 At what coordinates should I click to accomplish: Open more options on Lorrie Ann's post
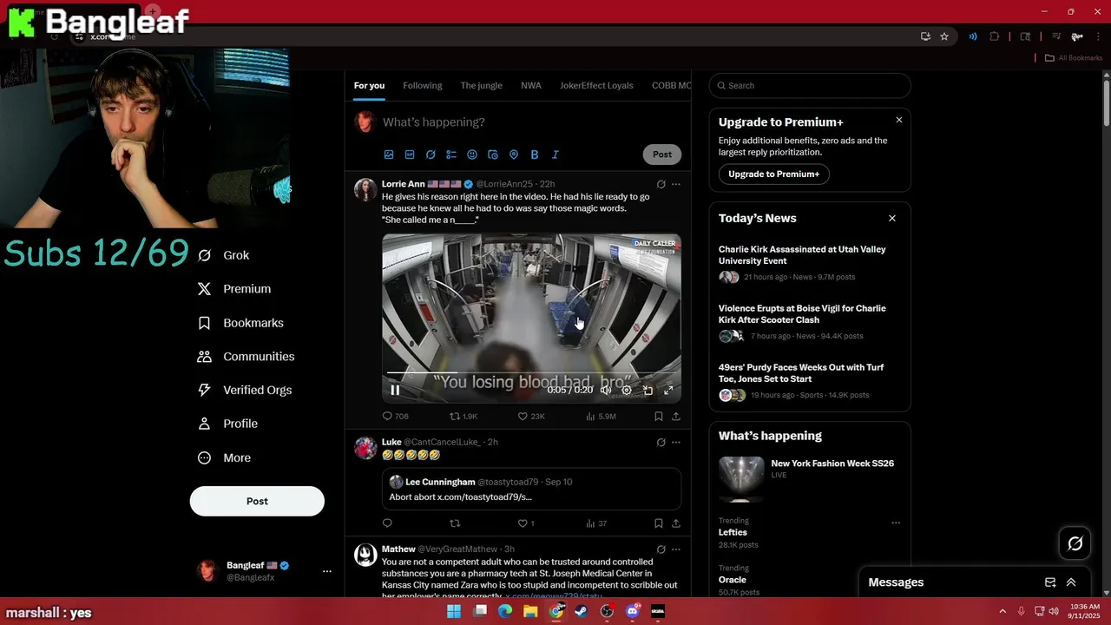676,184
